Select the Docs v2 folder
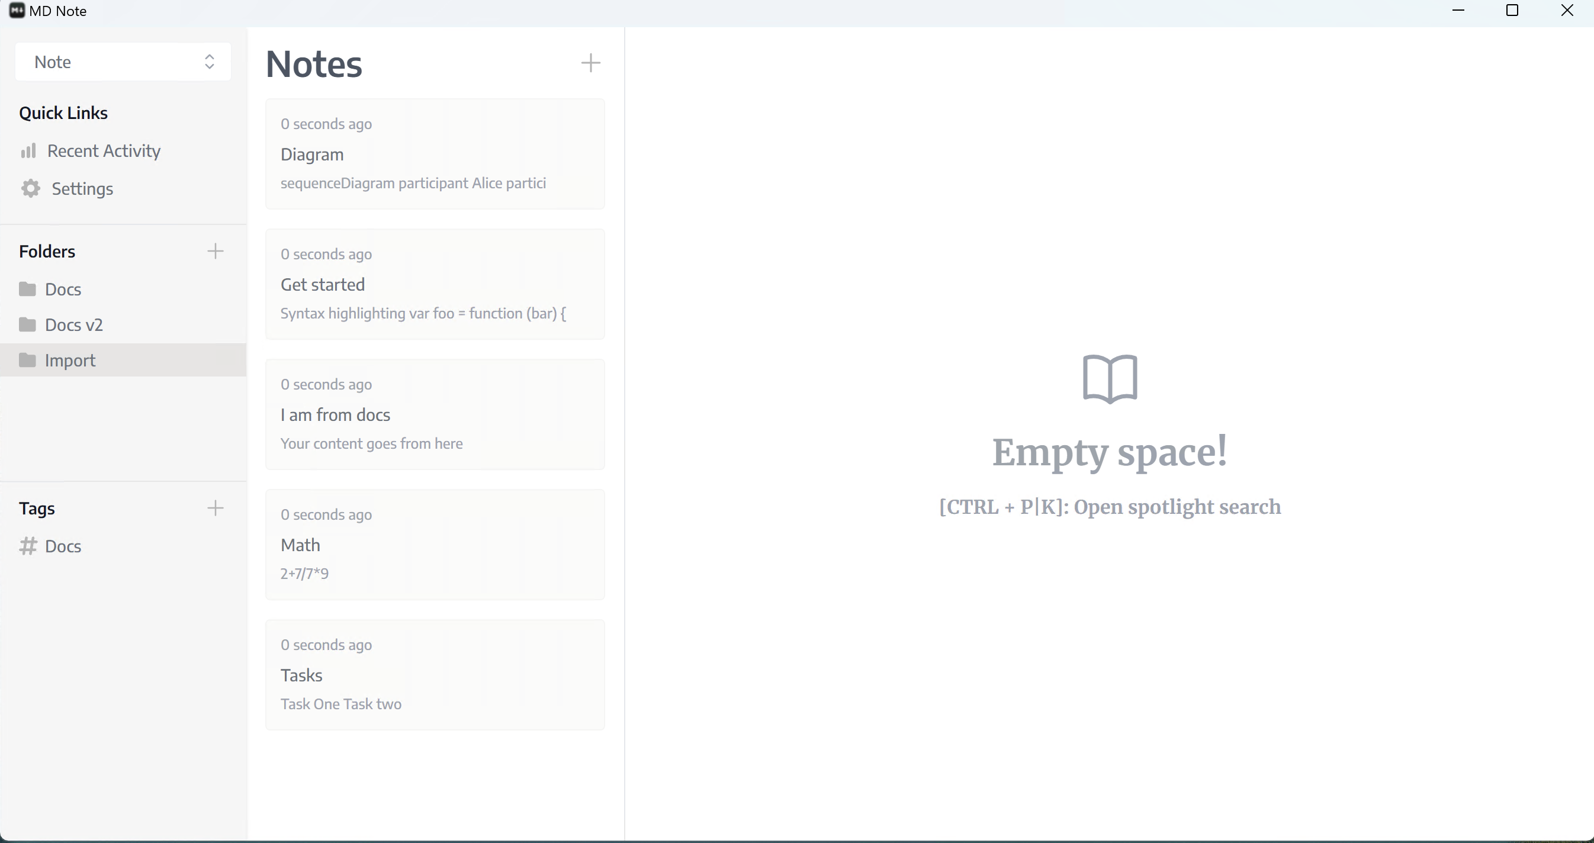 [x=73, y=324]
